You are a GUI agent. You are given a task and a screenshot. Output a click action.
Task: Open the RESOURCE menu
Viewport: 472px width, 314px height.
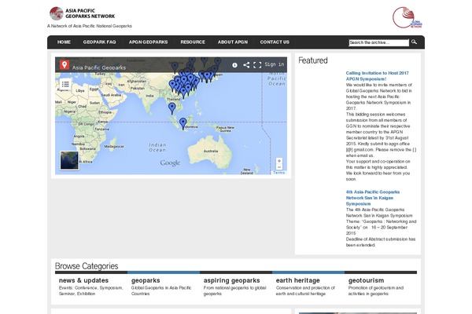point(193,42)
